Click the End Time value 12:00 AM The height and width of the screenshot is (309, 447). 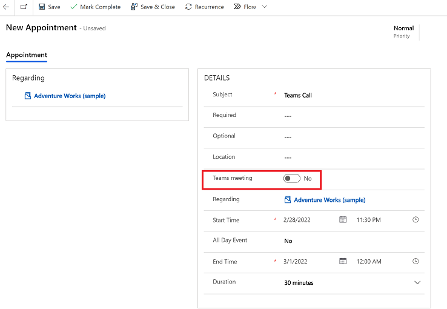pos(369,261)
